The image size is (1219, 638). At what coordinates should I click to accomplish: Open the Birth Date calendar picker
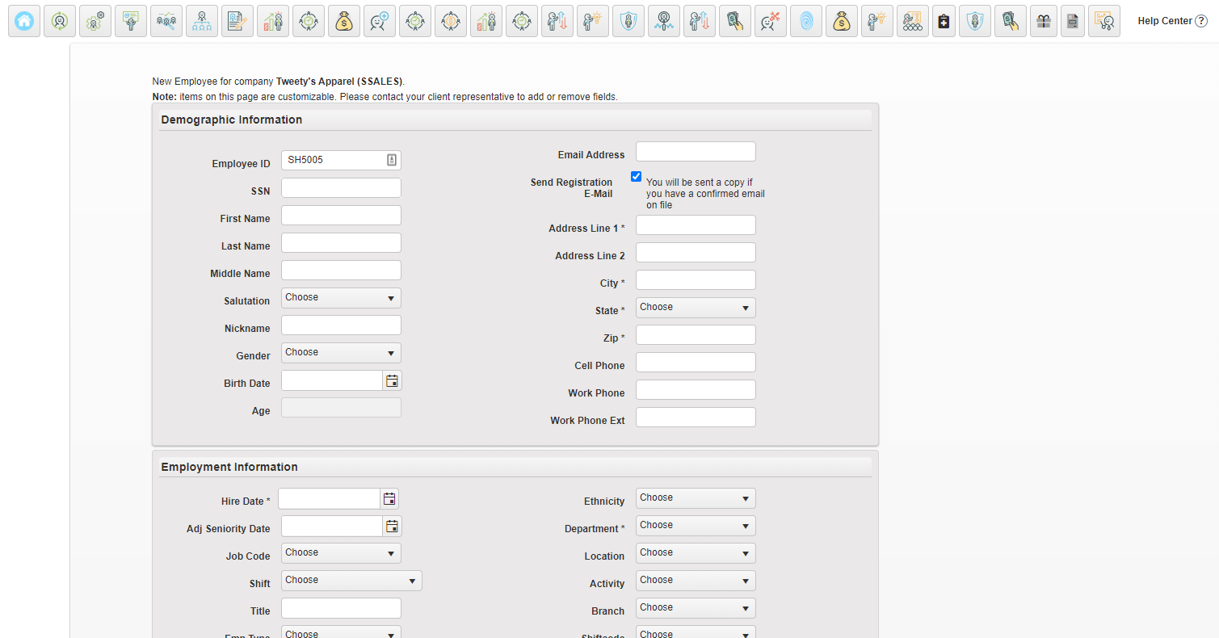tap(392, 380)
